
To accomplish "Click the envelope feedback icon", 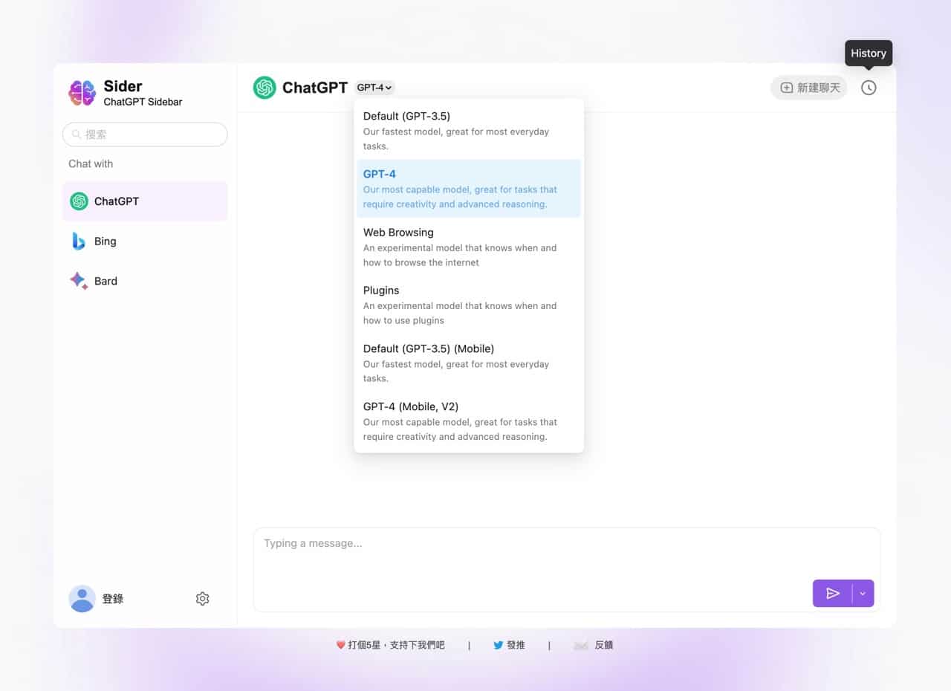I will 581,645.
